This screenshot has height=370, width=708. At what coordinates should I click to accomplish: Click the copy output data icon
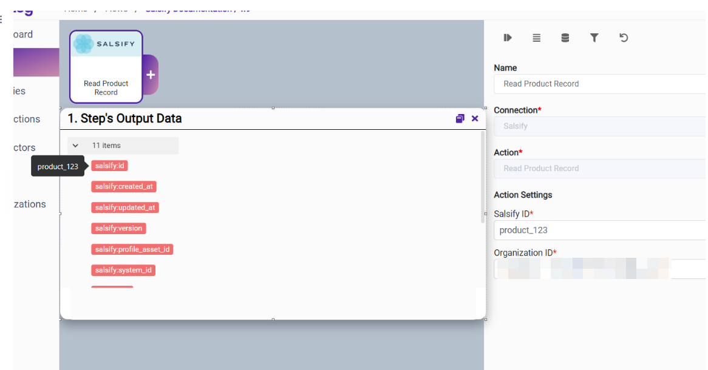pyautogui.click(x=460, y=118)
